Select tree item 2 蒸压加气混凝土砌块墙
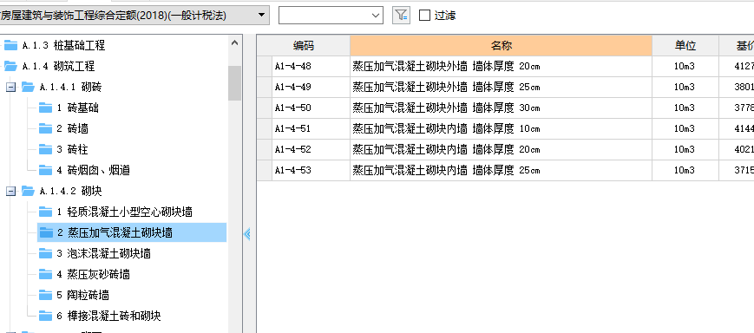Screen dimensions: 754x333 tap(115, 232)
